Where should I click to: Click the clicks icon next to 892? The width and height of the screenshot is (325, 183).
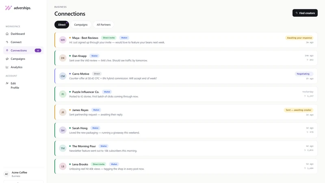[x=308, y=60]
